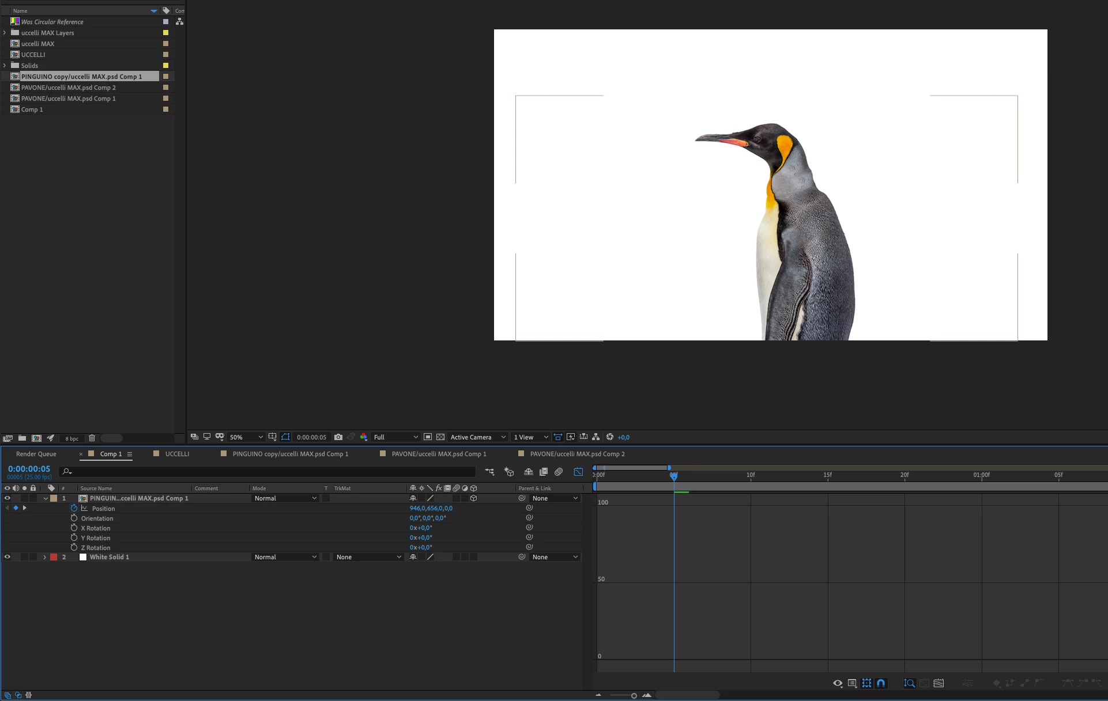Expand the uccelli MAX Layers folder
1108x701 pixels.
(5, 33)
